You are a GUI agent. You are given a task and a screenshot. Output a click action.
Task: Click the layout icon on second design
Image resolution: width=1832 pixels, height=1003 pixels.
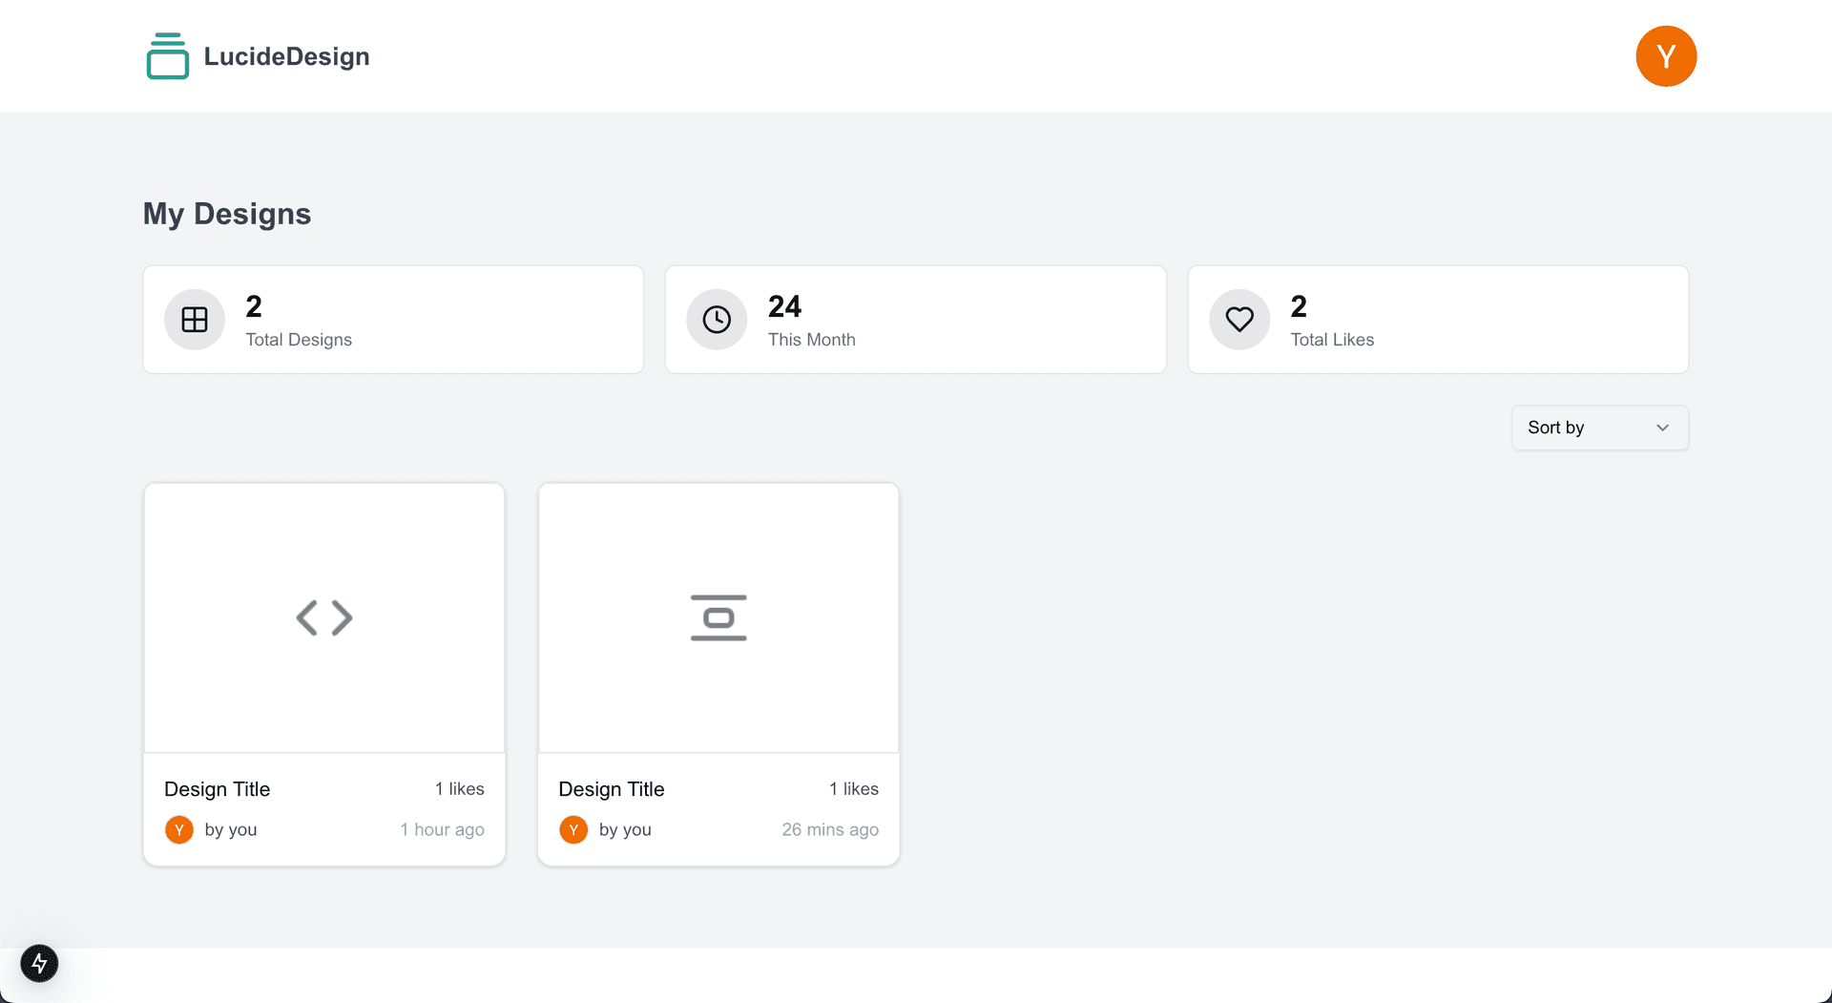tap(718, 617)
